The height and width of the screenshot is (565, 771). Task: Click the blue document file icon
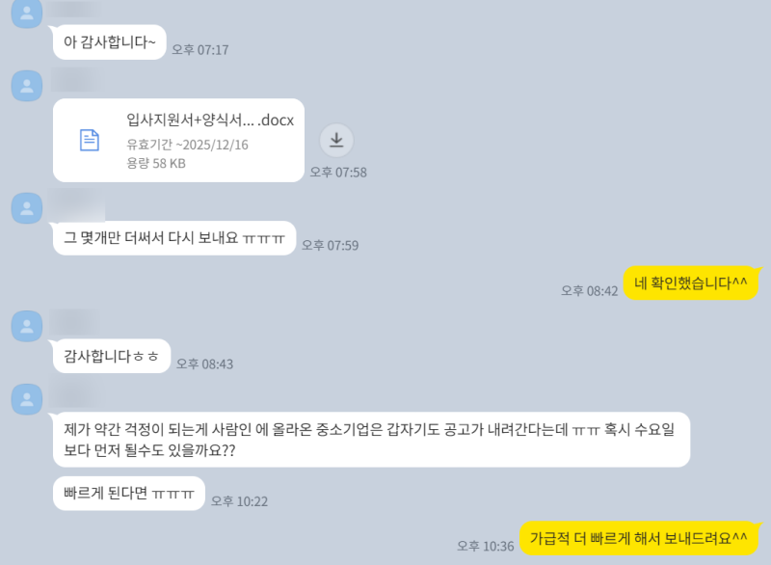coord(90,140)
